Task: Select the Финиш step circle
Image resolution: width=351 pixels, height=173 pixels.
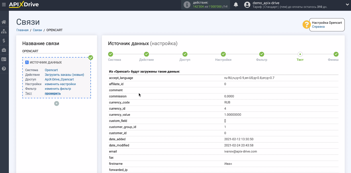Action: tap(336, 54)
